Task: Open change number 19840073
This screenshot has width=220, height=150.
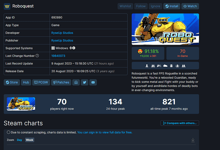Action: tap(58, 56)
